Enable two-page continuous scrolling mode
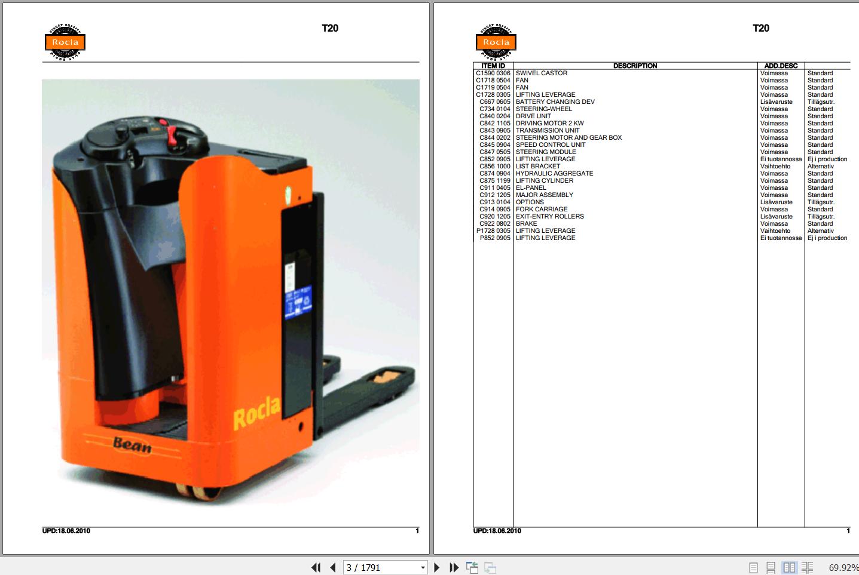This screenshot has width=859, height=575. pos(808,567)
